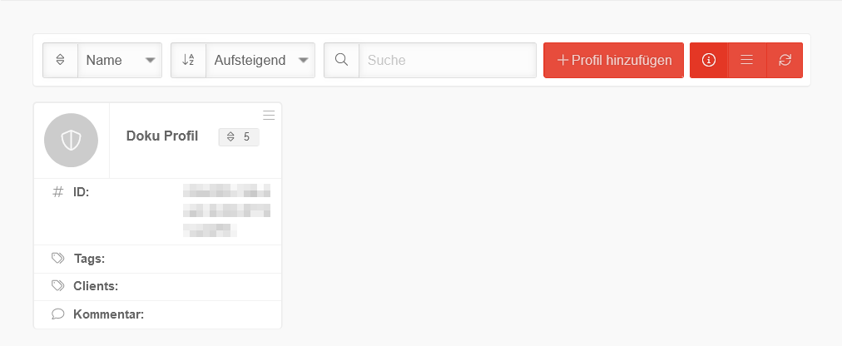The width and height of the screenshot is (842, 346).
Task: Click the info circle icon button
Action: (x=709, y=60)
